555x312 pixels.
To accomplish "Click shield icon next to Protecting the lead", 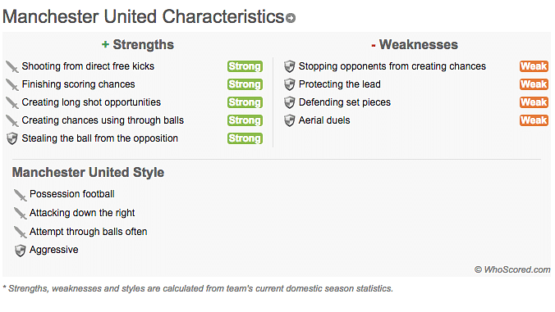I will pyautogui.click(x=290, y=84).
